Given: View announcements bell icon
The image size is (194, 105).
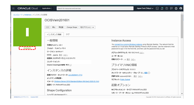Looking at the screenshot, I should [162, 9].
